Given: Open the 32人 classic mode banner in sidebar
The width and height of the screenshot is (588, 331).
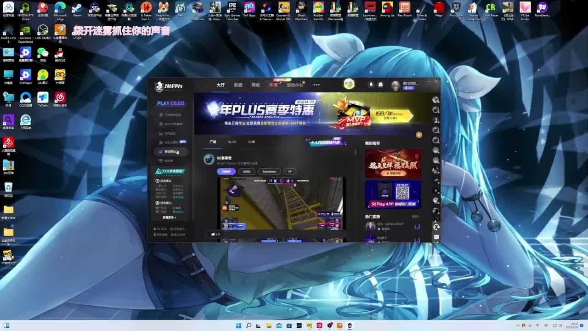Looking at the screenshot, I should pyautogui.click(x=170, y=171).
